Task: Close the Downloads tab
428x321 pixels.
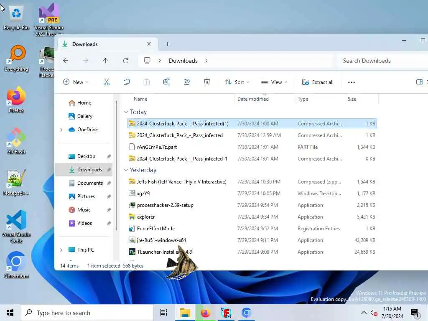Action: [x=149, y=43]
